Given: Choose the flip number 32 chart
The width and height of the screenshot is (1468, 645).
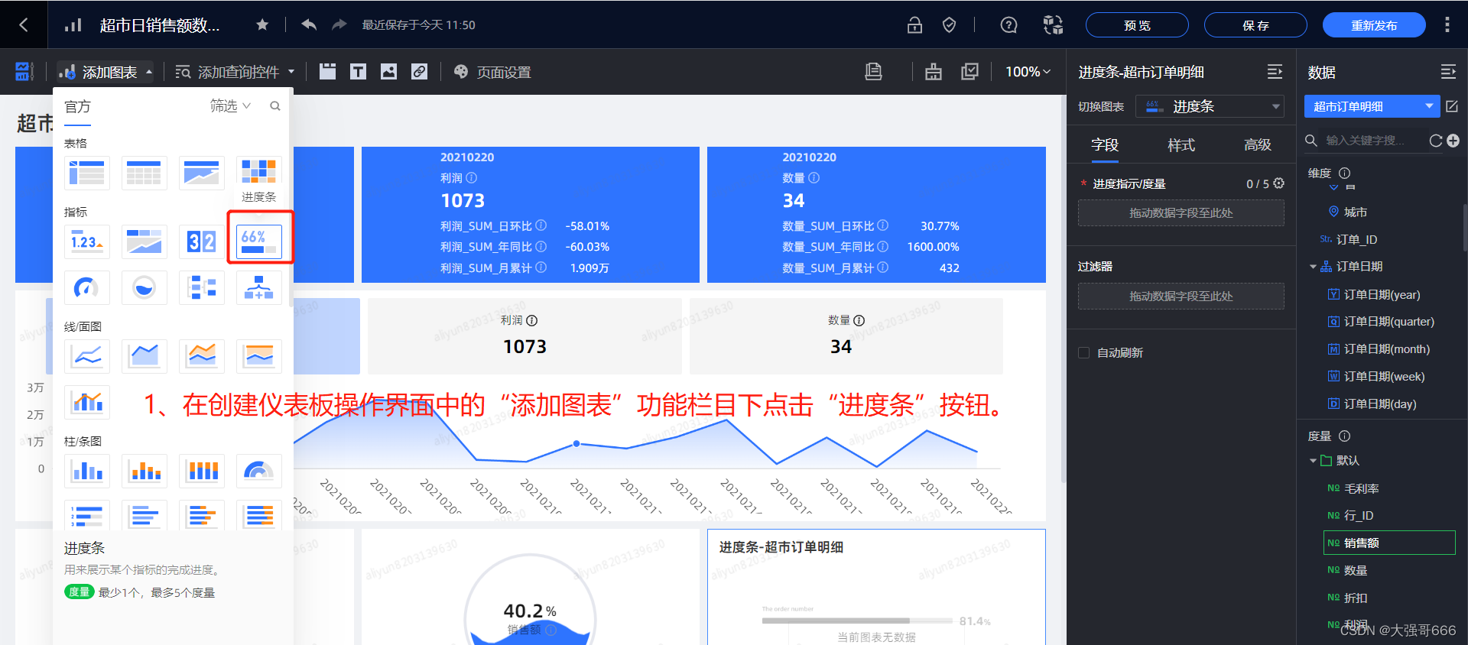Looking at the screenshot, I should click(202, 242).
